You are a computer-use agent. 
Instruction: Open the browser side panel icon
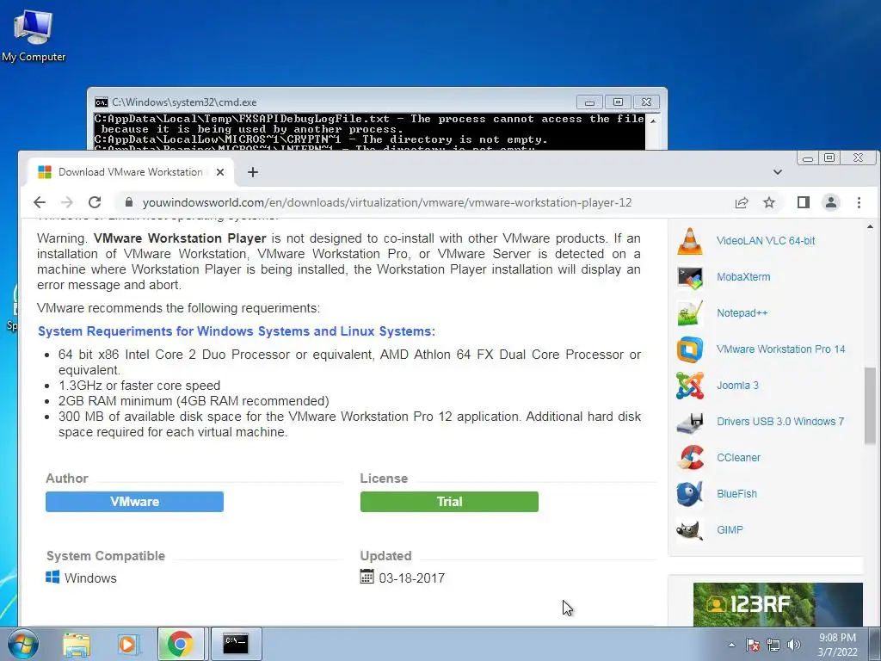click(804, 202)
